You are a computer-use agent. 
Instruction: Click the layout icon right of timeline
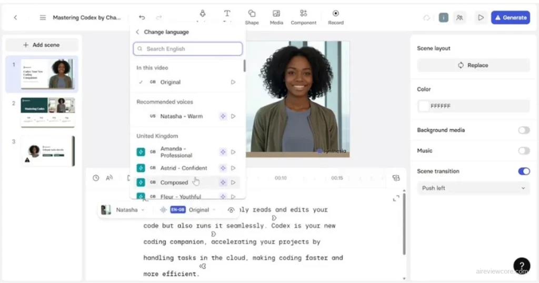coord(396,178)
